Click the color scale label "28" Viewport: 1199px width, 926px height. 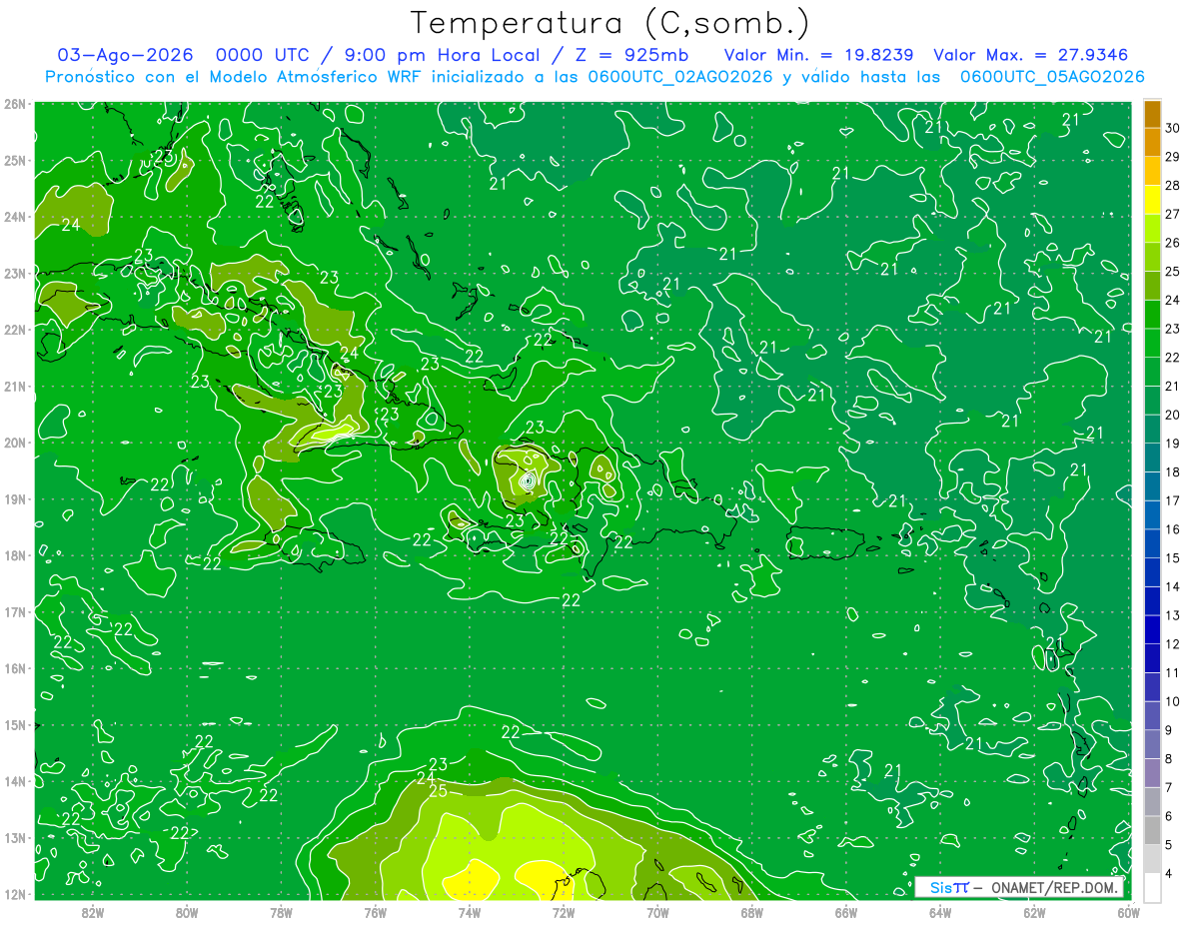1173,185
